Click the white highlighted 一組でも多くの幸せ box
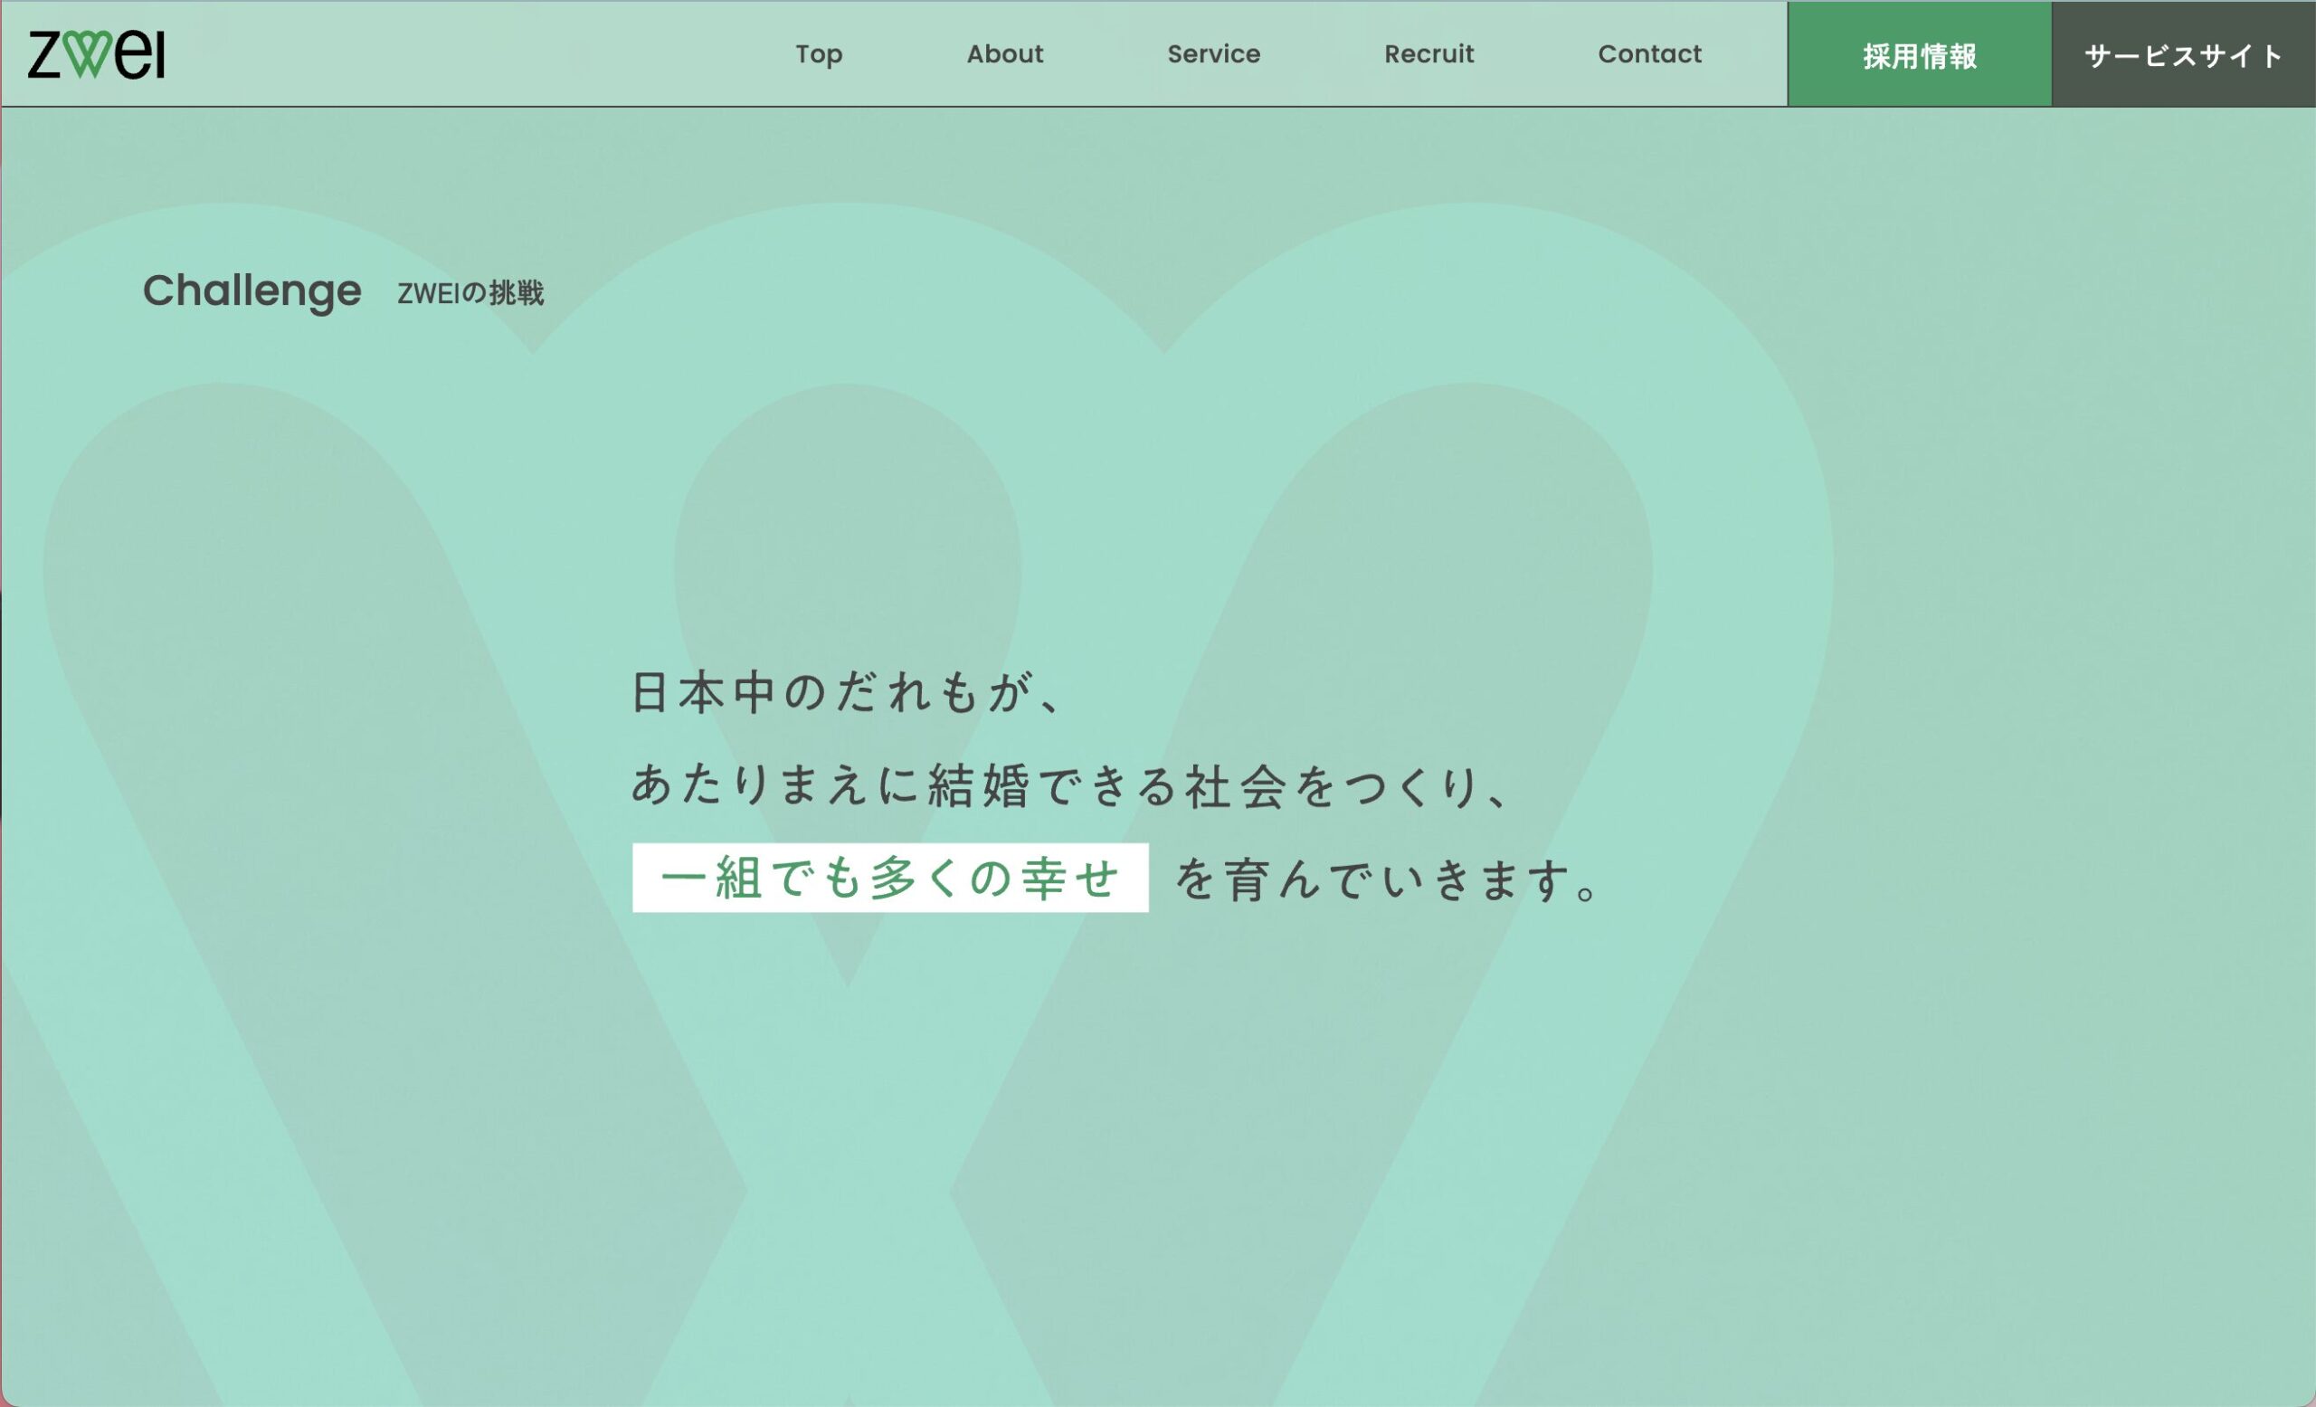The image size is (2316, 1407). [x=890, y=878]
